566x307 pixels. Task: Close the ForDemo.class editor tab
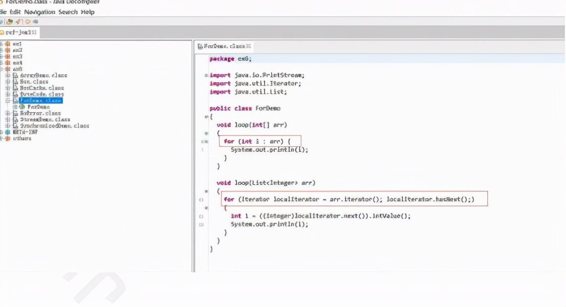point(250,46)
